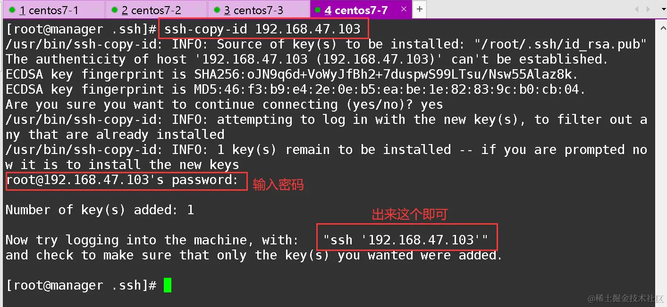Switch to the centos7-3 tab
Screen dimensions: 667x307
click(259, 10)
